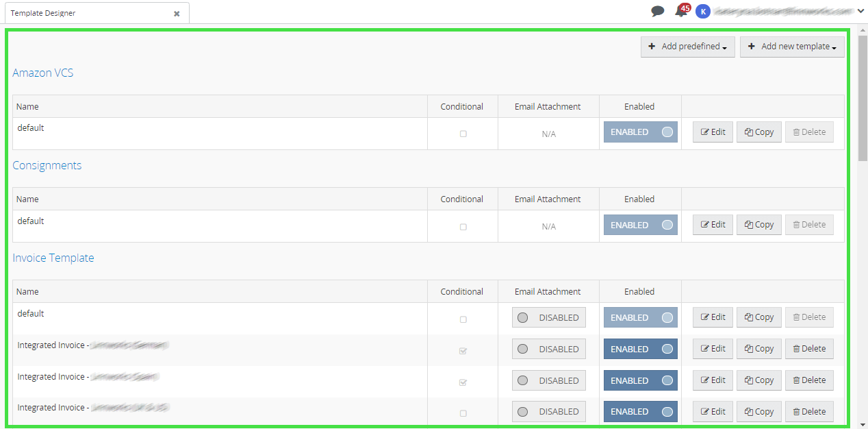Tick Conditional checkbox for Invoice Template default
This screenshot has height=429, width=868.
pyautogui.click(x=463, y=319)
